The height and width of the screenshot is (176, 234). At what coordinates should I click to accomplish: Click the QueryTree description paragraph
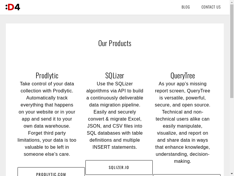click(x=183, y=122)
